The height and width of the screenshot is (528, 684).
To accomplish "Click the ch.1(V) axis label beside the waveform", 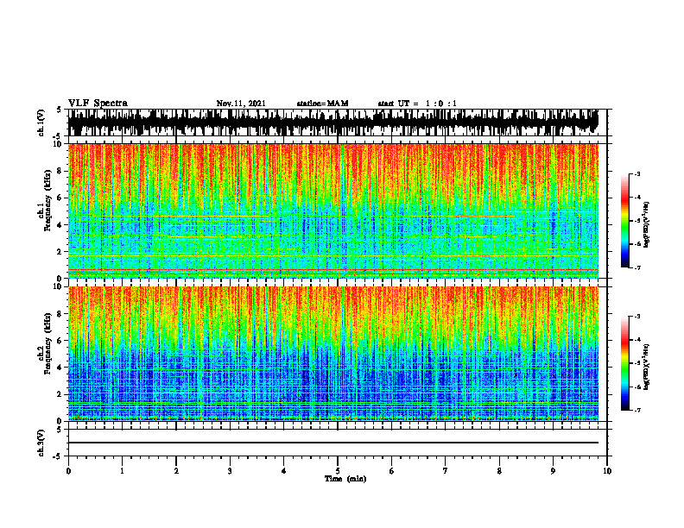I will (41, 123).
